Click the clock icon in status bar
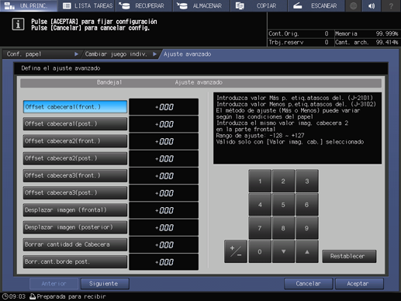This screenshot has width=401, height=301. tap(5, 296)
